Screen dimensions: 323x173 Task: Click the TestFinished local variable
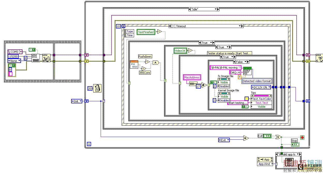tap(146, 32)
